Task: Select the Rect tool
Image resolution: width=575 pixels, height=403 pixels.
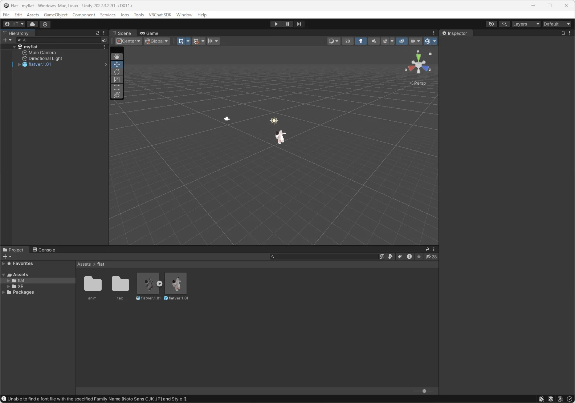Action: (x=117, y=87)
